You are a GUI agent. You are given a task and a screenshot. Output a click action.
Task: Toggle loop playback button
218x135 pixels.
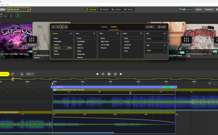(115, 74)
